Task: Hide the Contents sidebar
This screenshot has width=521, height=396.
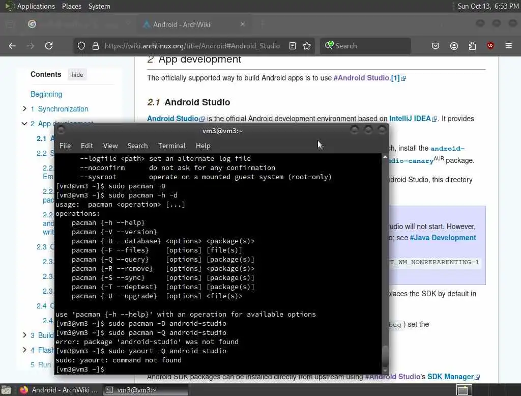Action: pyautogui.click(x=77, y=75)
